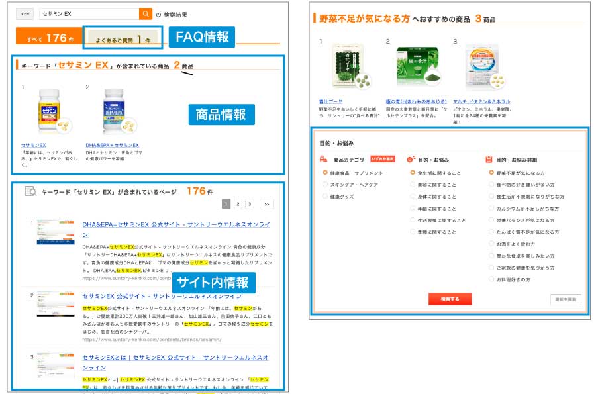Viewport: 596px width, 394px height.
Task: Open result セサミンEX 公式サイト link
Action: [162, 296]
